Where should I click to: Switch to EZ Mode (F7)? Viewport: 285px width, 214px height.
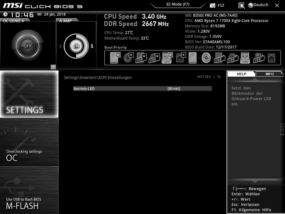pos(178,4)
